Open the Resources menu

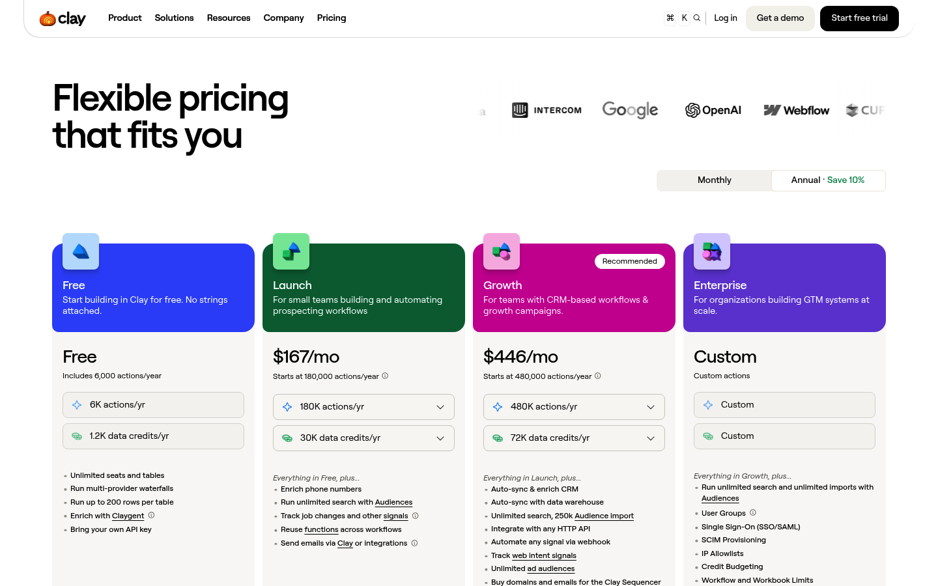[229, 18]
